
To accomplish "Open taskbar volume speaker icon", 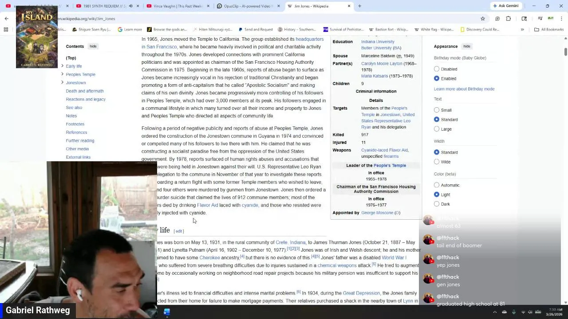I will 530,312.
